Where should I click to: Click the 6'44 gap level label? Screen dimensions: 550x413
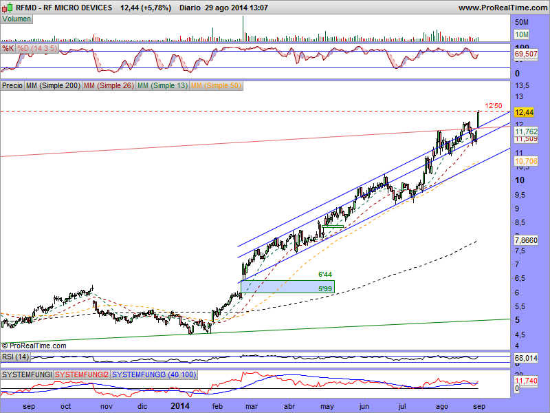[324, 274]
